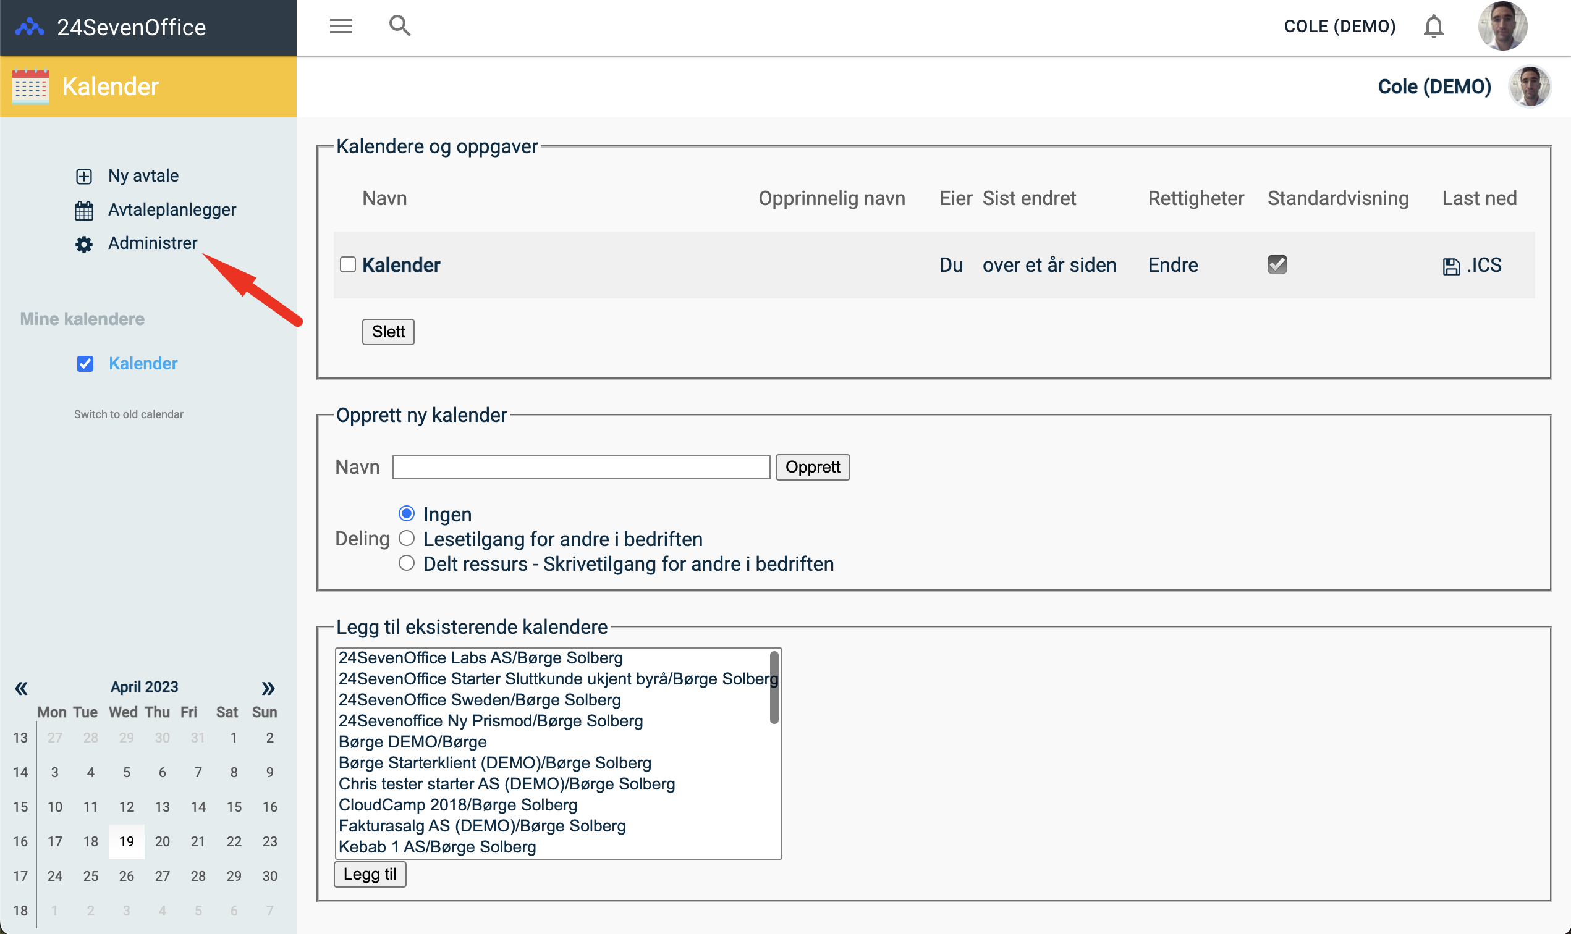The width and height of the screenshot is (1571, 934).
Task: Select Lesetilgang for andre i bedriften
Action: point(407,539)
